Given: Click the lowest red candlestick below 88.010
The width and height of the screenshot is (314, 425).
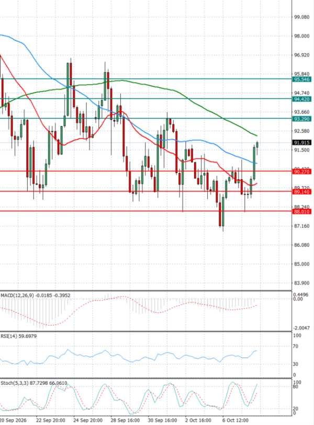Looking at the screenshot, I should (x=220, y=214).
